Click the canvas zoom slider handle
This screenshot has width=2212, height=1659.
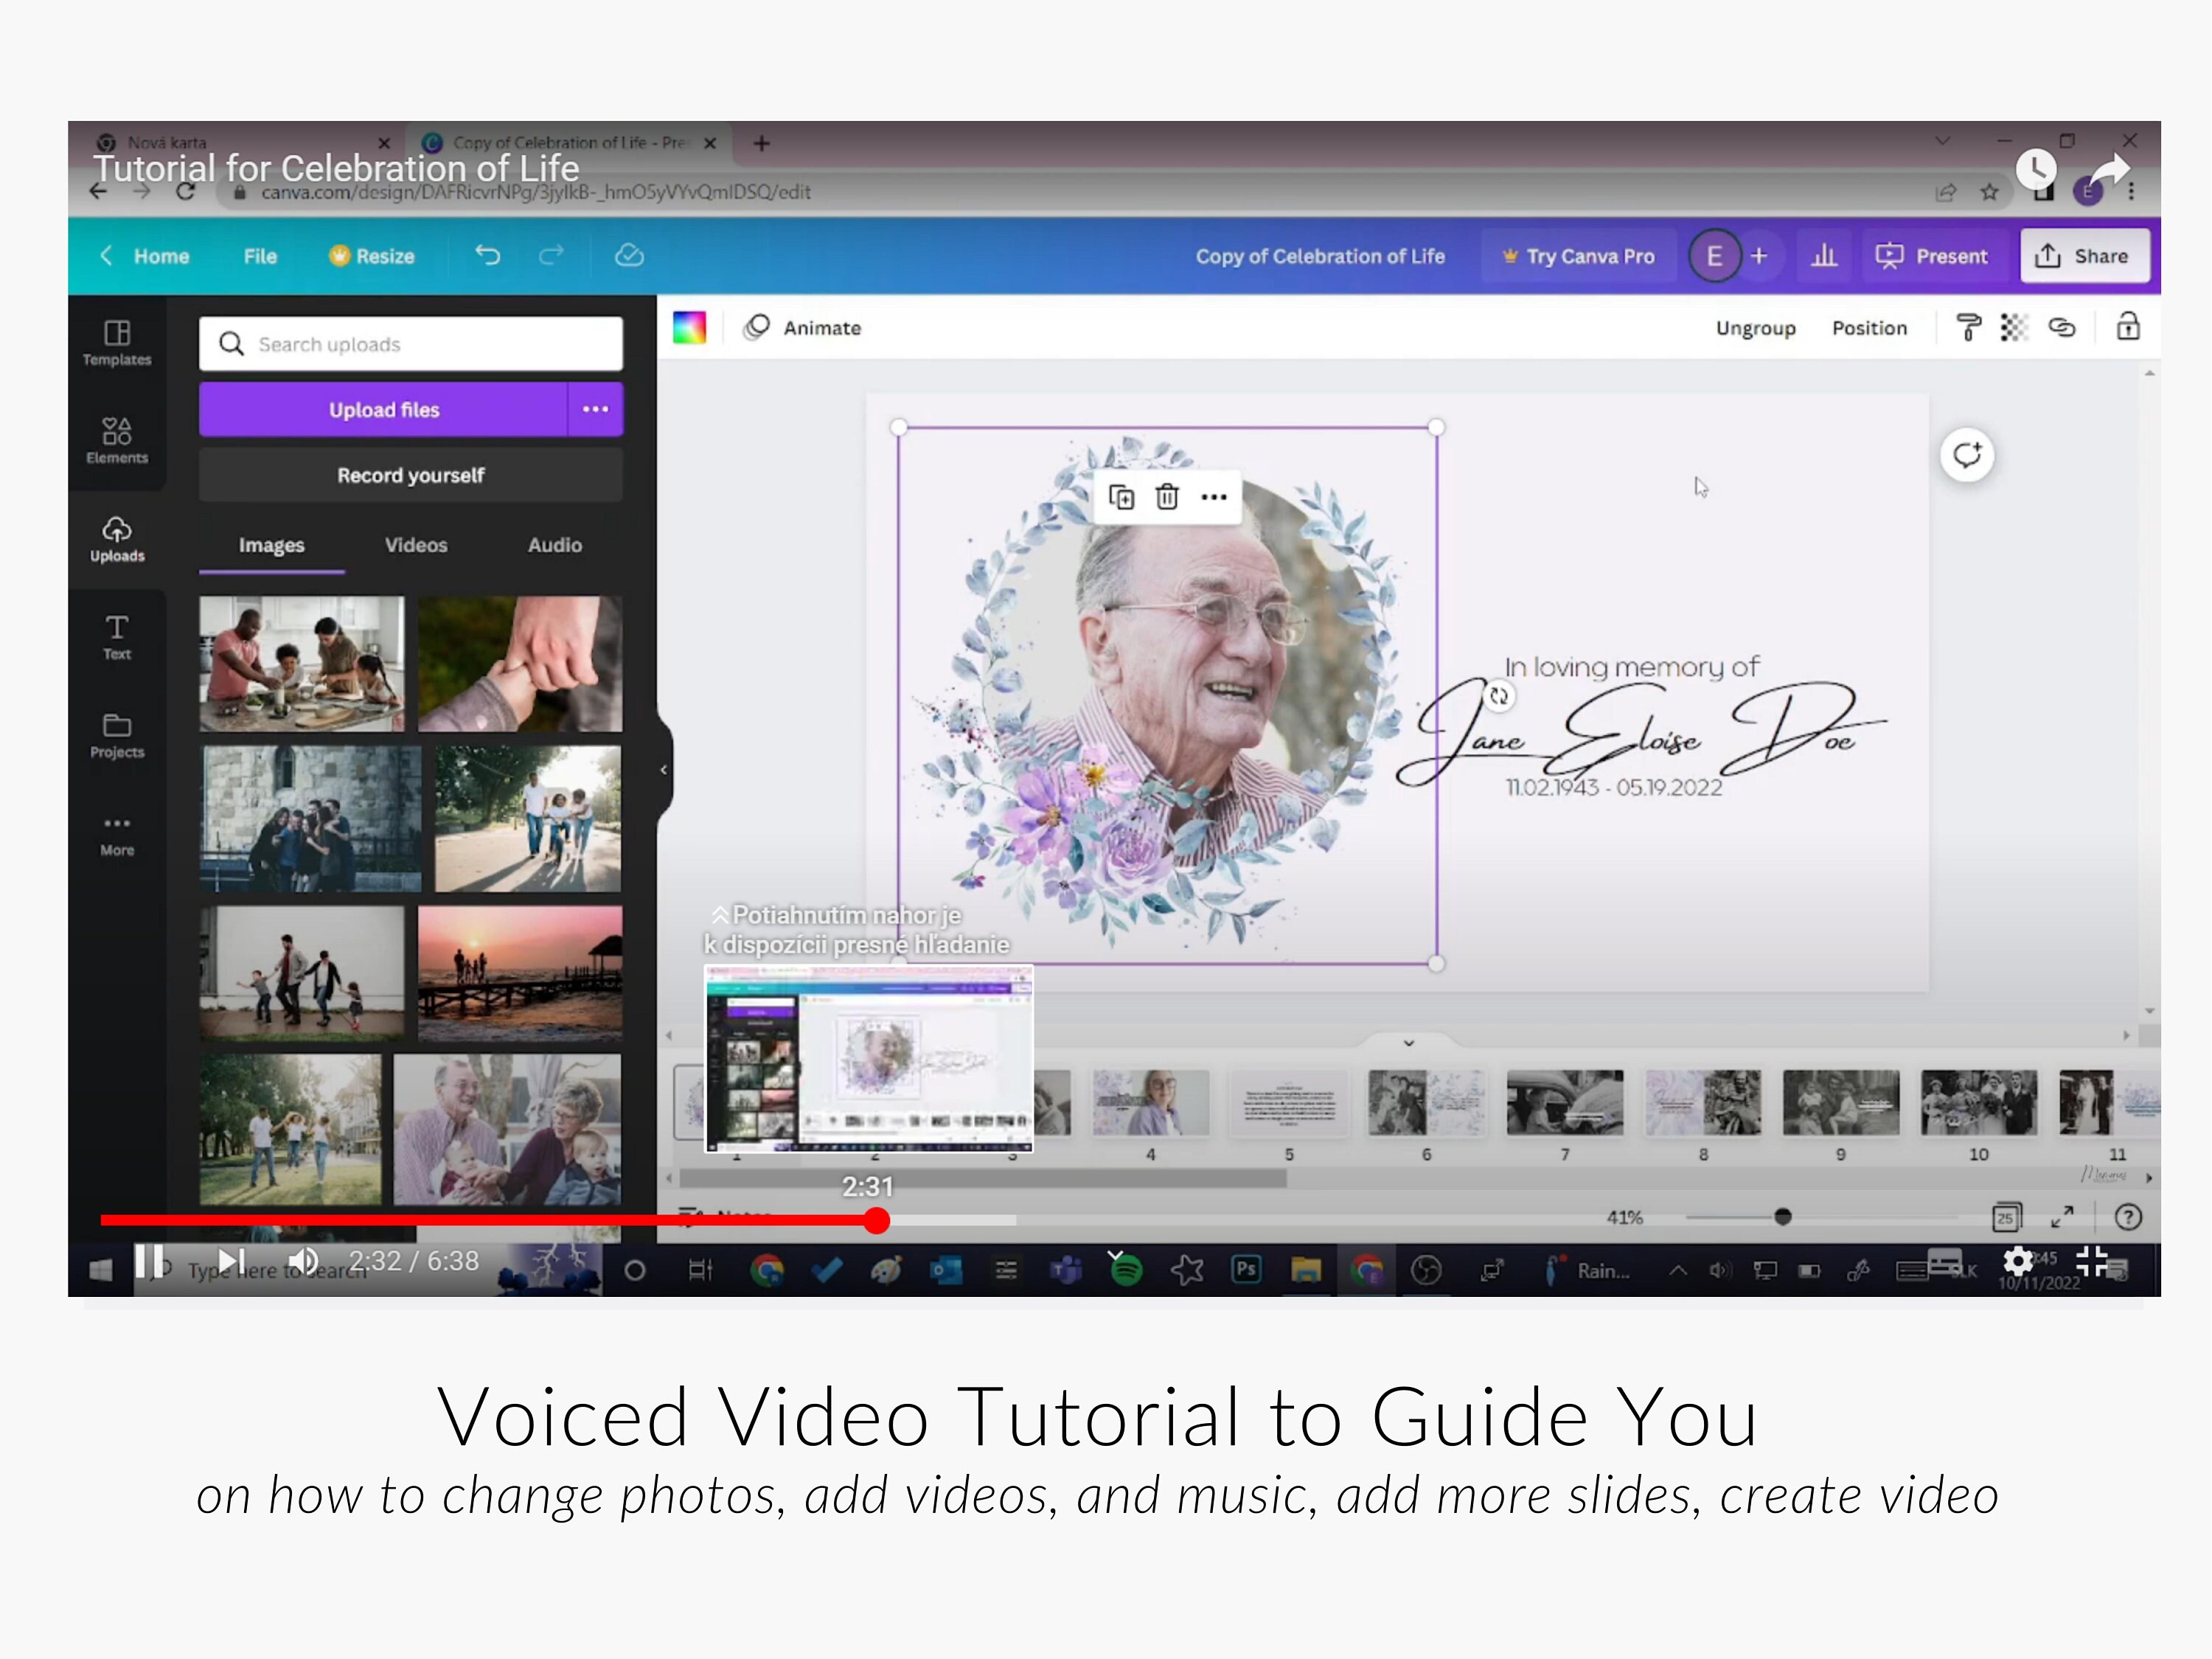tap(1782, 1217)
